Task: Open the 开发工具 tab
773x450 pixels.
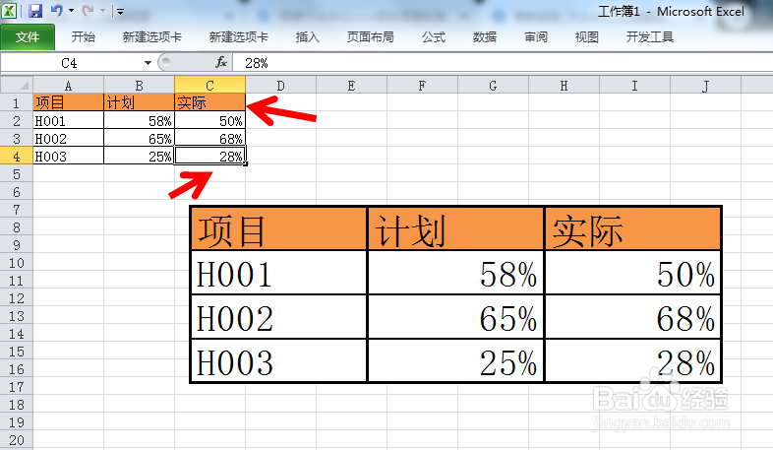Action: [x=650, y=37]
